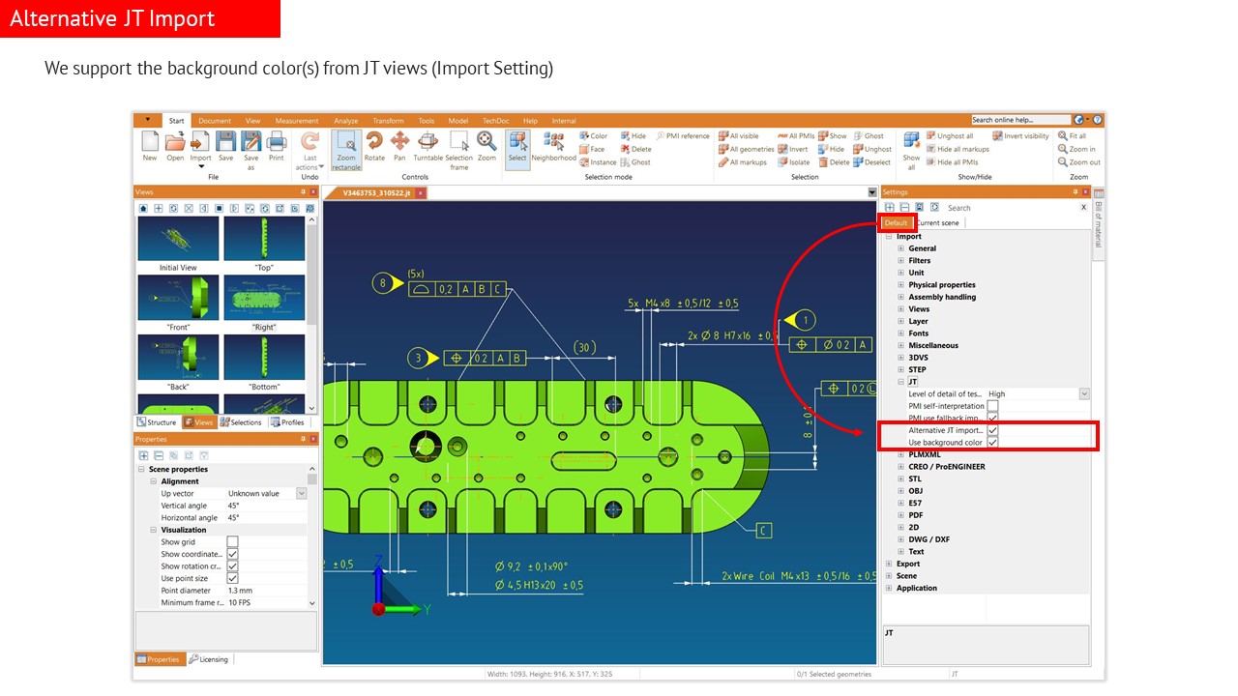Switch to Current scene settings tab
The width and height of the screenshot is (1238, 696).
point(938,223)
